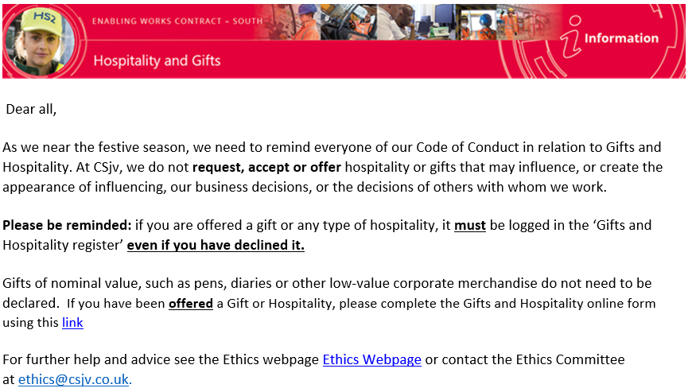Screen dimensions: 692x392
Task: Click the excavator cab photo in banner
Action: (x=348, y=22)
